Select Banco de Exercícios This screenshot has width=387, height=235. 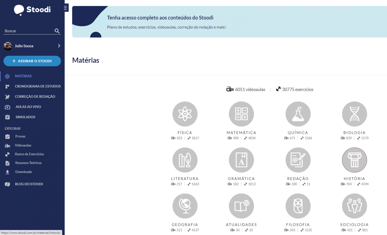click(x=29, y=154)
